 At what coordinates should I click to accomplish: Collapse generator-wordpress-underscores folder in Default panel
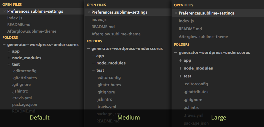coord(4,45)
